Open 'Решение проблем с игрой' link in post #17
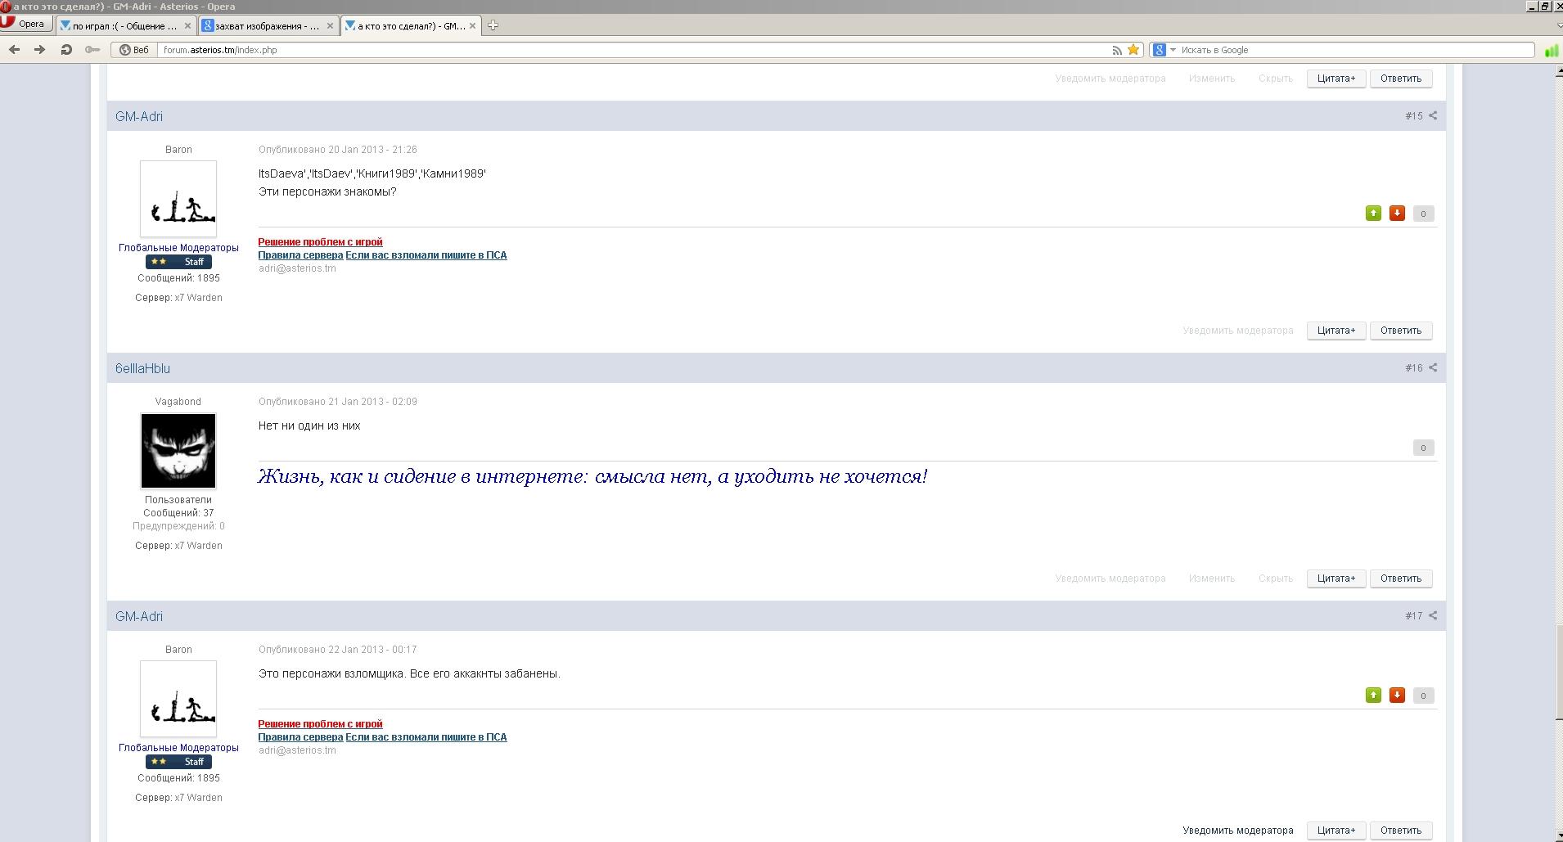 coord(320,724)
